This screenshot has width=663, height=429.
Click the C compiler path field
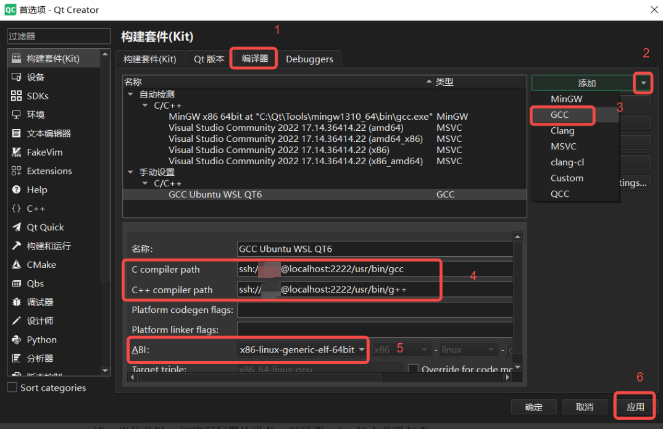(375, 269)
